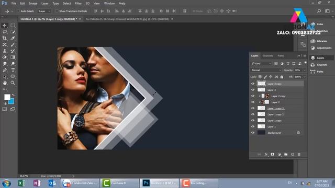Select the Rectangular Marquee tool
The width and height of the screenshot is (335, 188).
[13, 26]
